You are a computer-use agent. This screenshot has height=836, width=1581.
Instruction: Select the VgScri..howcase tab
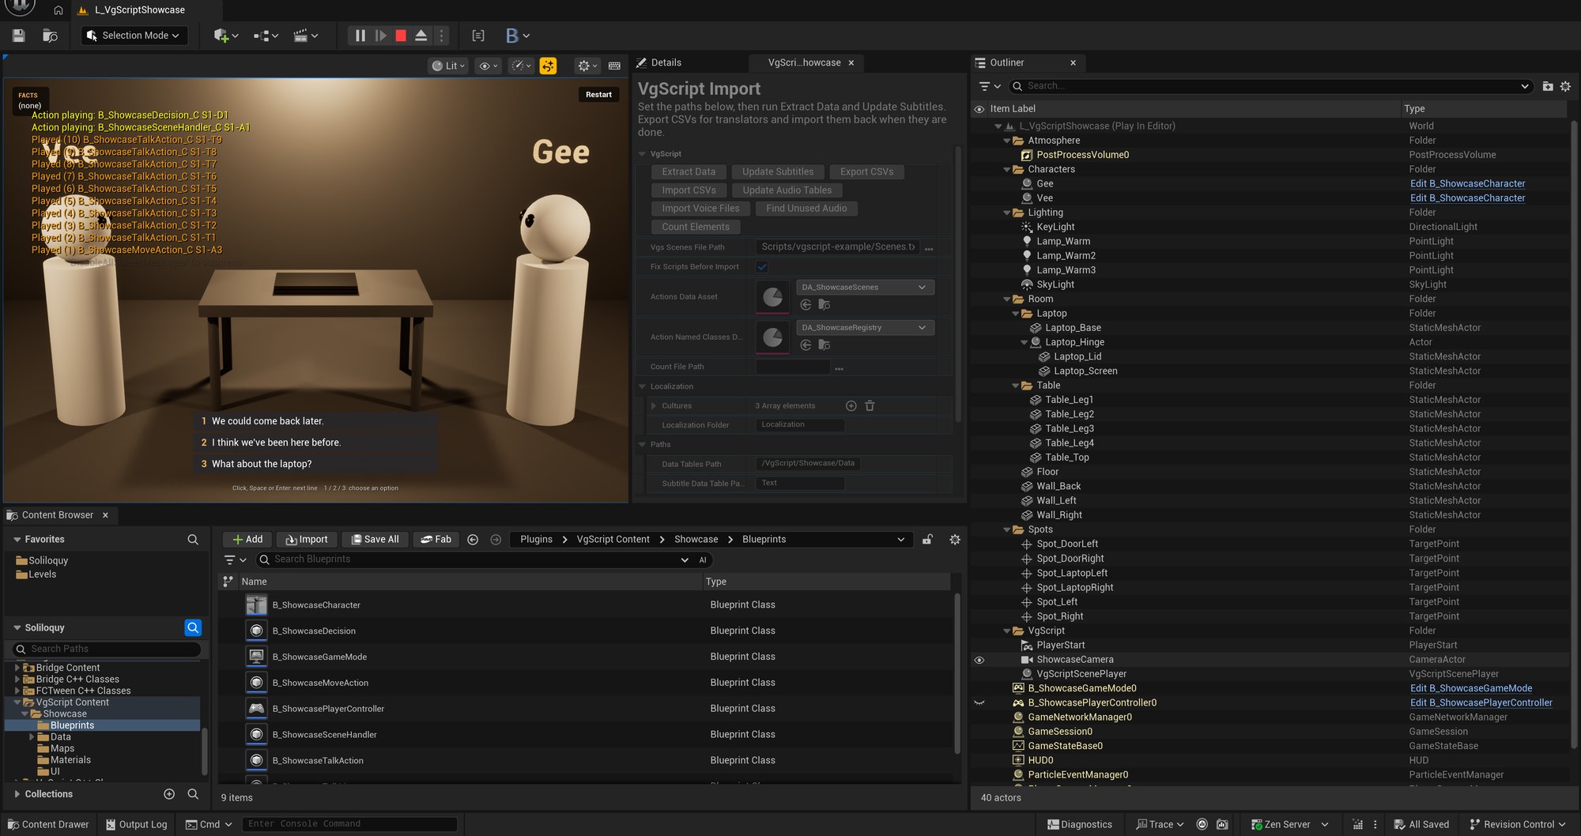[x=804, y=63]
